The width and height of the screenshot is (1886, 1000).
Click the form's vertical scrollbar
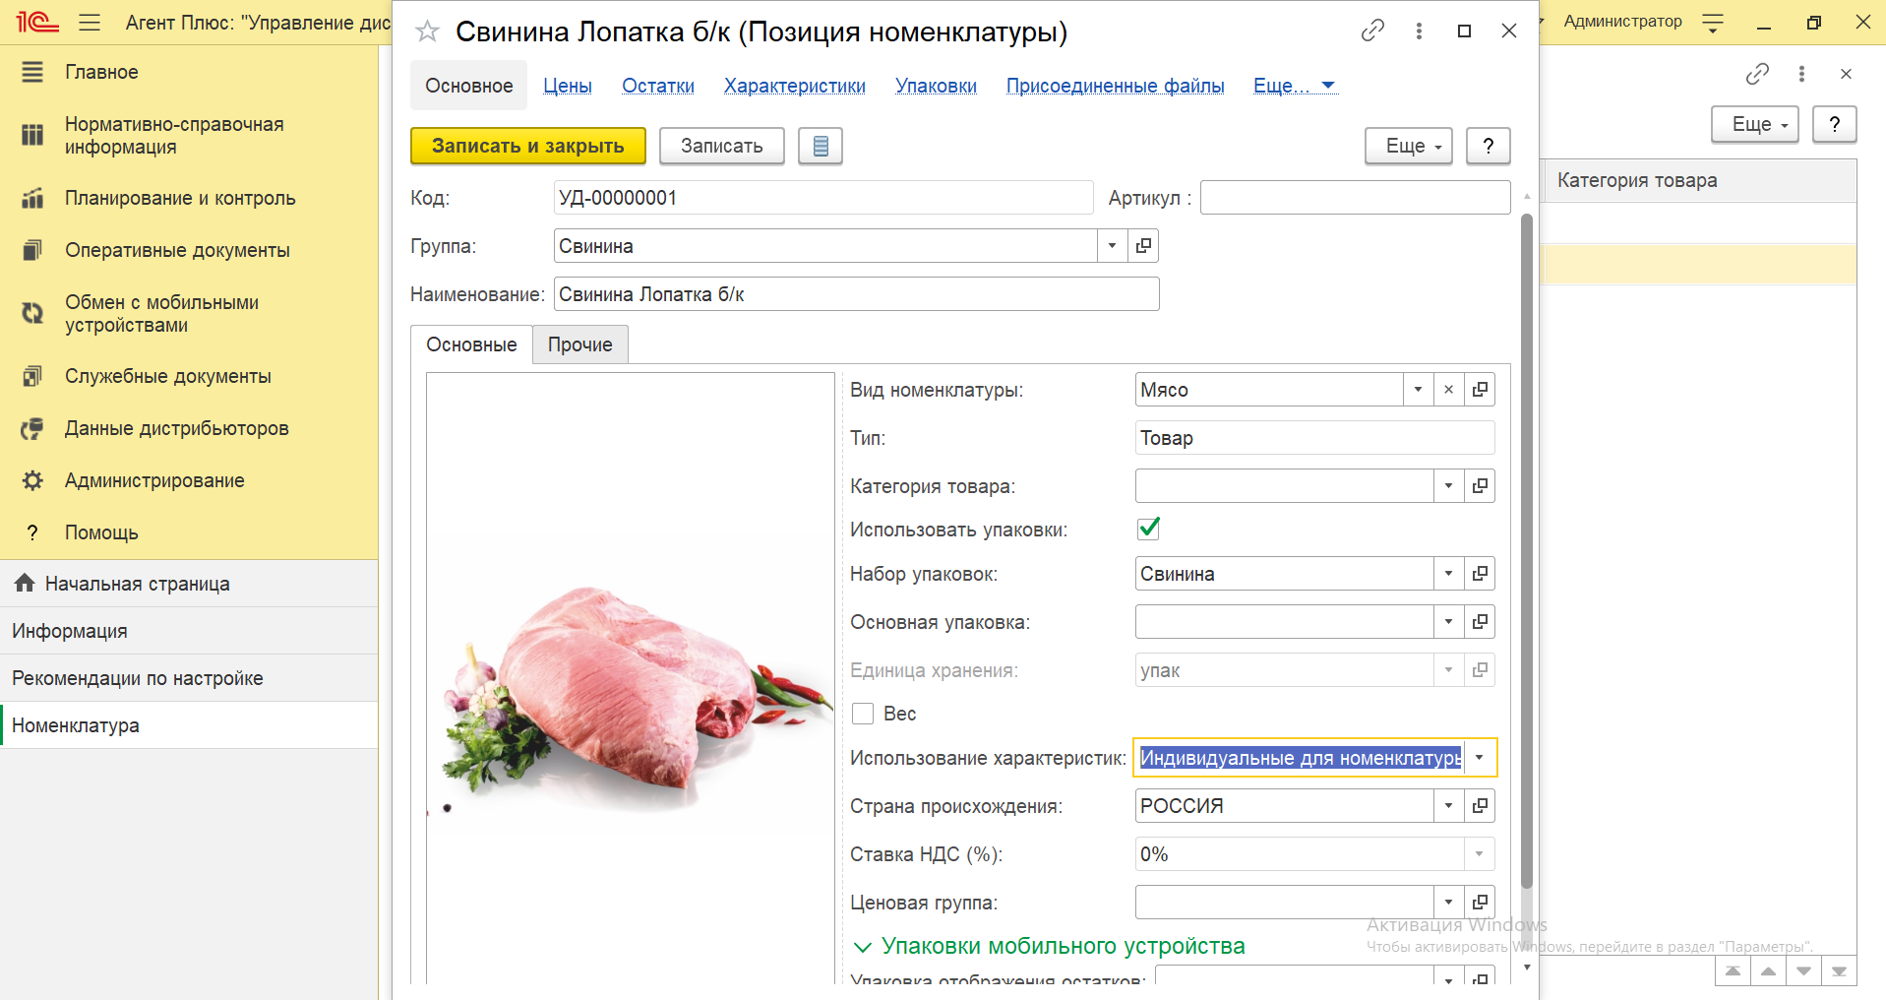1526,551
